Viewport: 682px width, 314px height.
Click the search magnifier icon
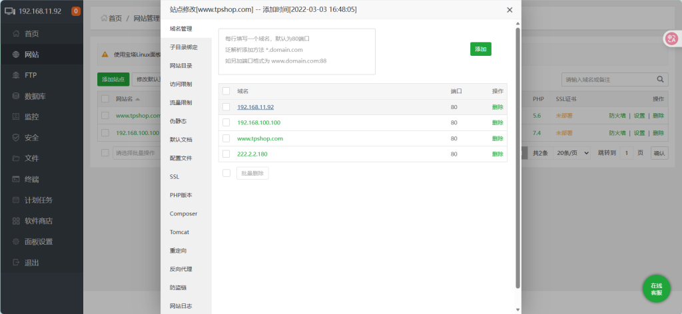click(x=661, y=80)
